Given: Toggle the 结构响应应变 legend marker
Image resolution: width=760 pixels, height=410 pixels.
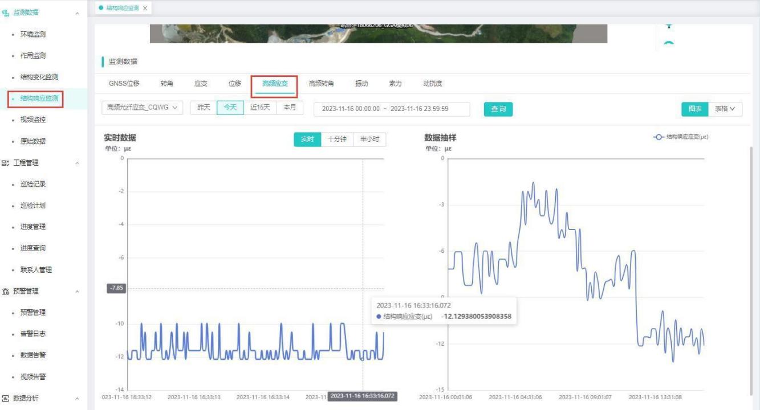Looking at the screenshot, I should point(658,137).
